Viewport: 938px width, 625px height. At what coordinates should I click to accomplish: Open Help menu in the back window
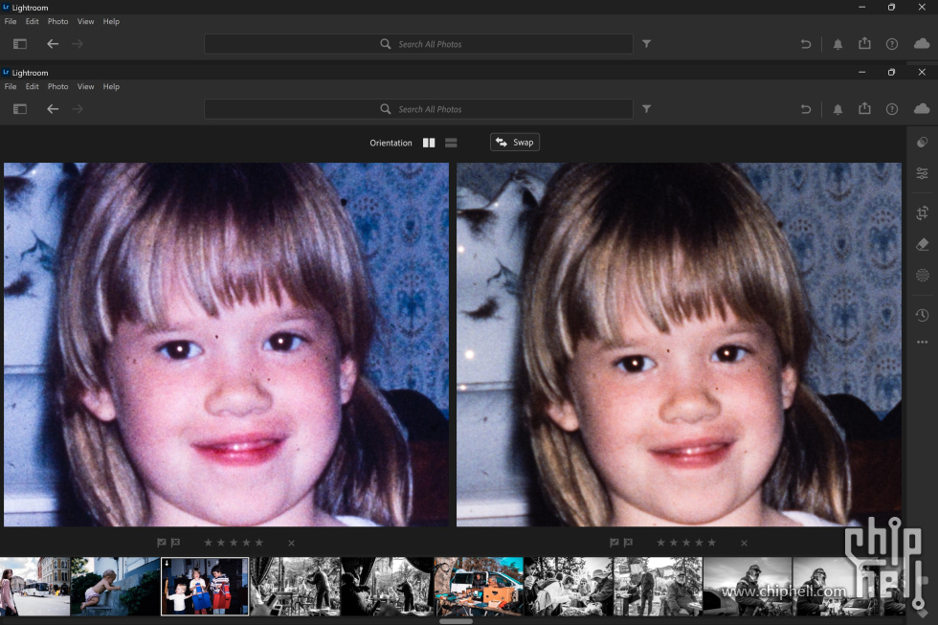point(111,21)
